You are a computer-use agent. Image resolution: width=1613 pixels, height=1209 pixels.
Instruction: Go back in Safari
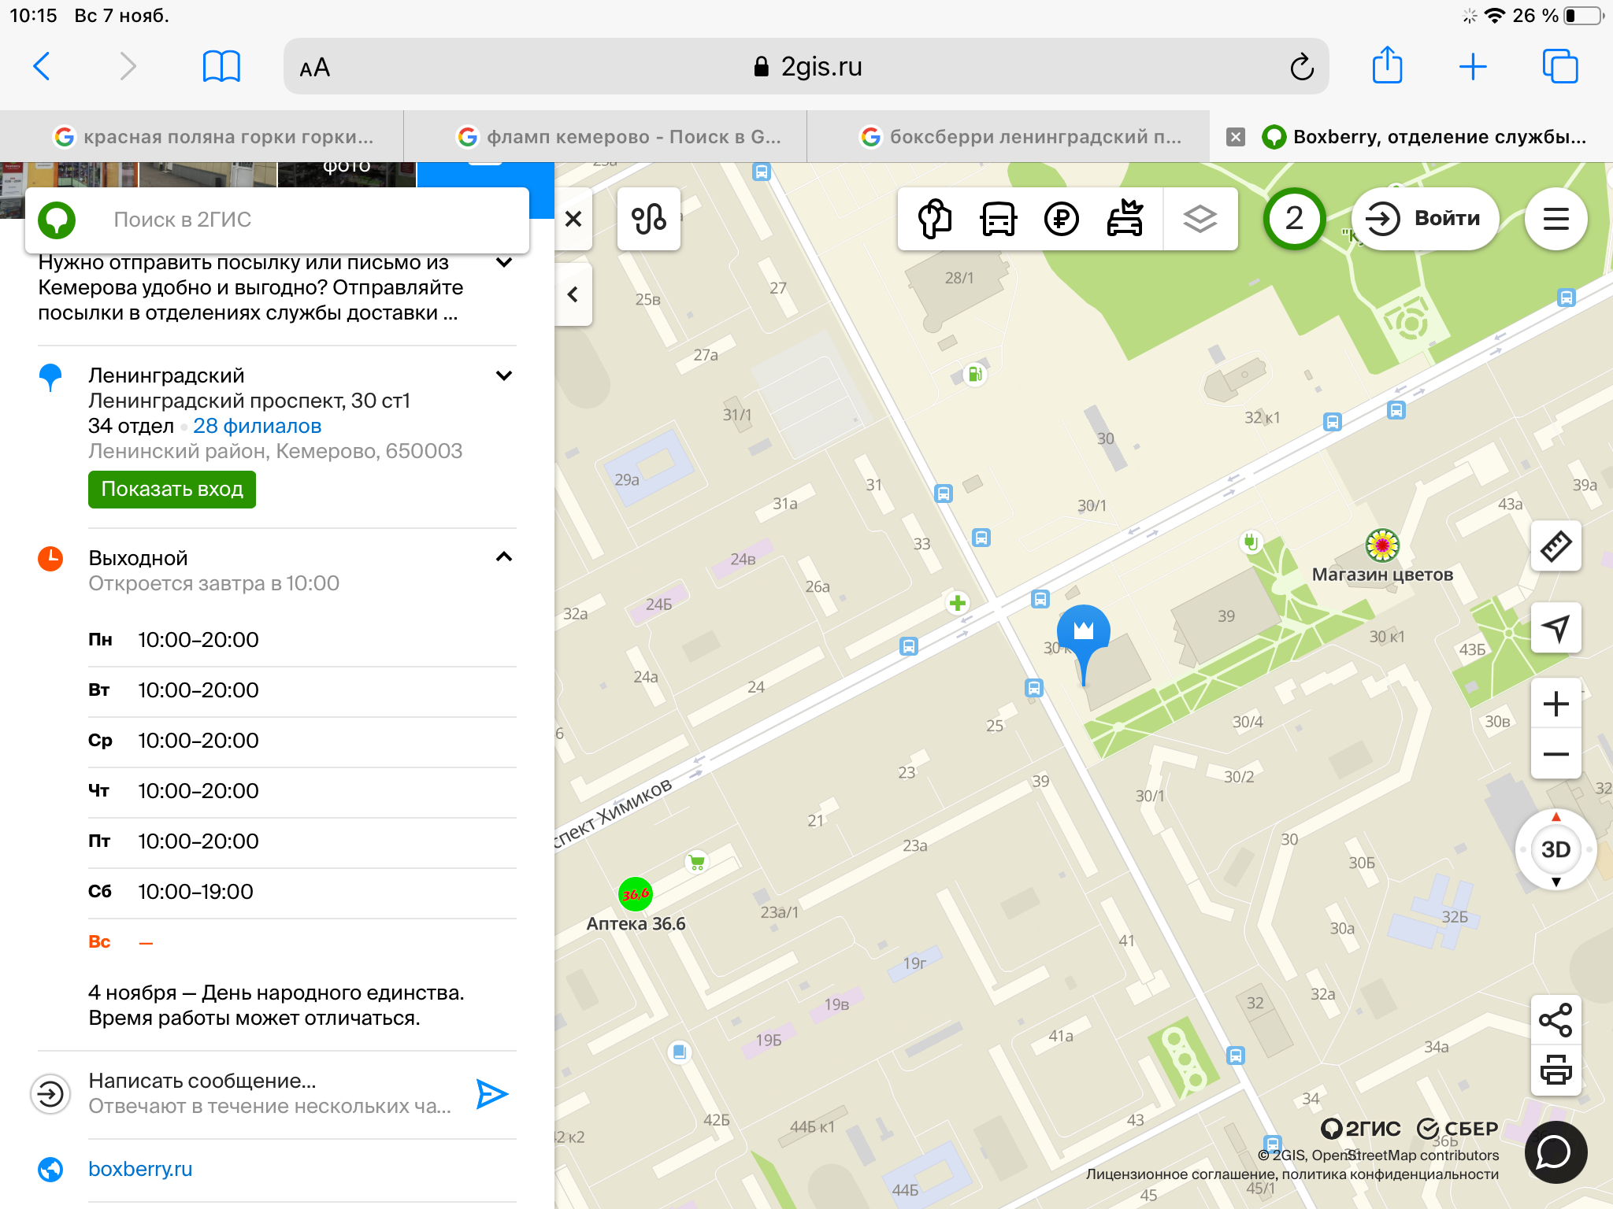(x=43, y=66)
